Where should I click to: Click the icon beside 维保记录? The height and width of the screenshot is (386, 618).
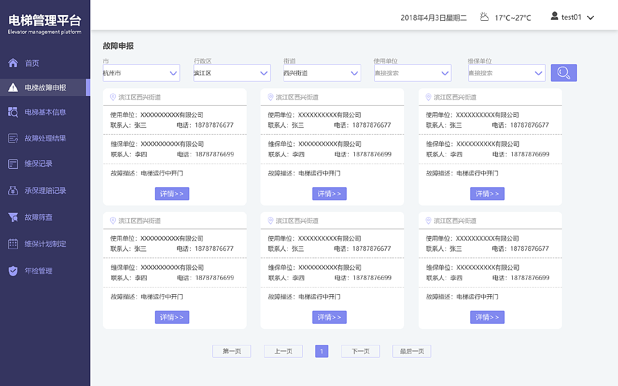(x=13, y=164)
